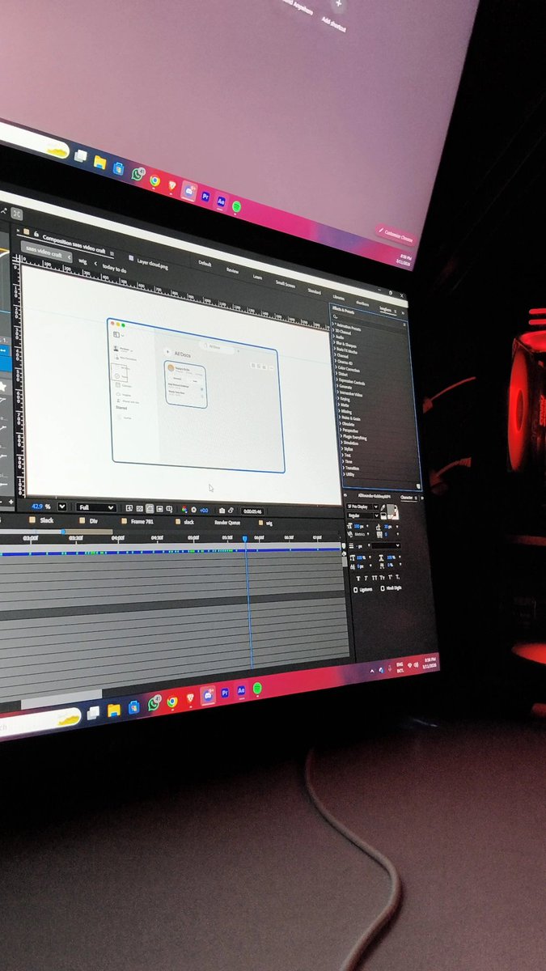This screenshot has height=971, width=546.
Task: Click the viewer preview timecode display
Action: [x=251, y=511]
